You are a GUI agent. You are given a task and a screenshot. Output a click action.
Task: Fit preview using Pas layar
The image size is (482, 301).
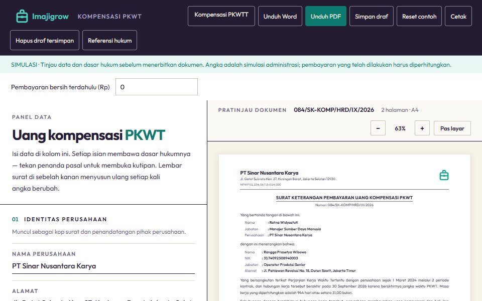[x=452, y=128]
